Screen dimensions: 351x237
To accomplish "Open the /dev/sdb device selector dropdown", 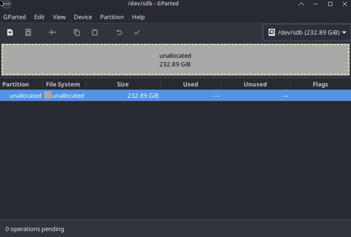I will (307, 32).
